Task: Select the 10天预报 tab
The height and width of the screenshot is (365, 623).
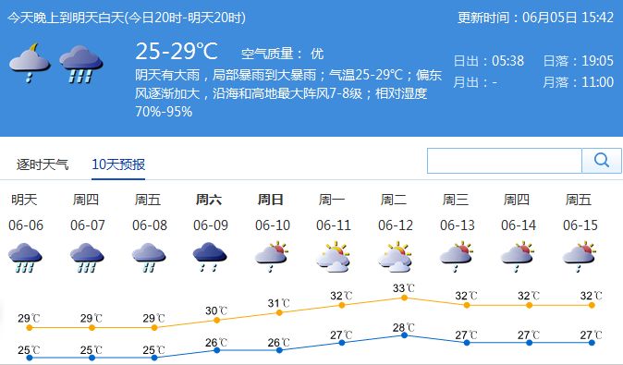Action: click(x=118, y=164)
